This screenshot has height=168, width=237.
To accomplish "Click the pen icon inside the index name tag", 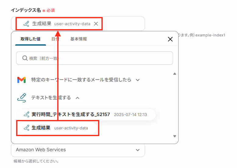I will 26,24.
